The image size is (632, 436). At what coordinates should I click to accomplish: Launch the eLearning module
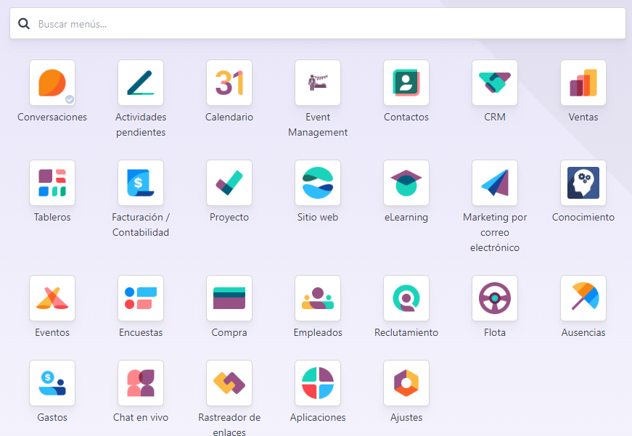tap(406, 183)
